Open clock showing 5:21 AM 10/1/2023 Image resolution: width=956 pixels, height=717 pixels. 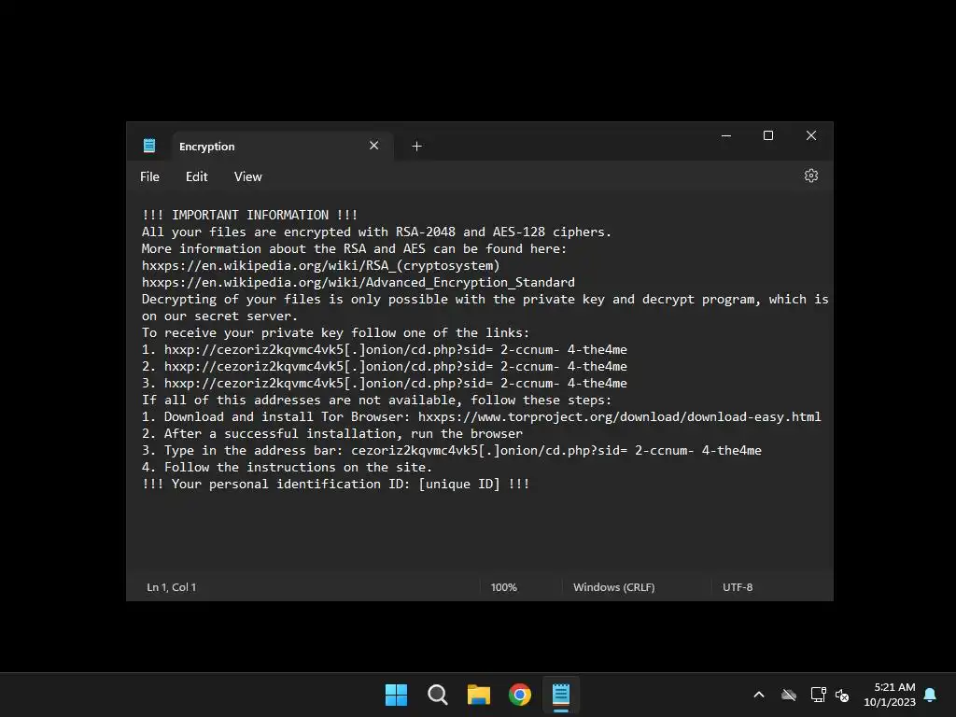(x=890, y=695)
